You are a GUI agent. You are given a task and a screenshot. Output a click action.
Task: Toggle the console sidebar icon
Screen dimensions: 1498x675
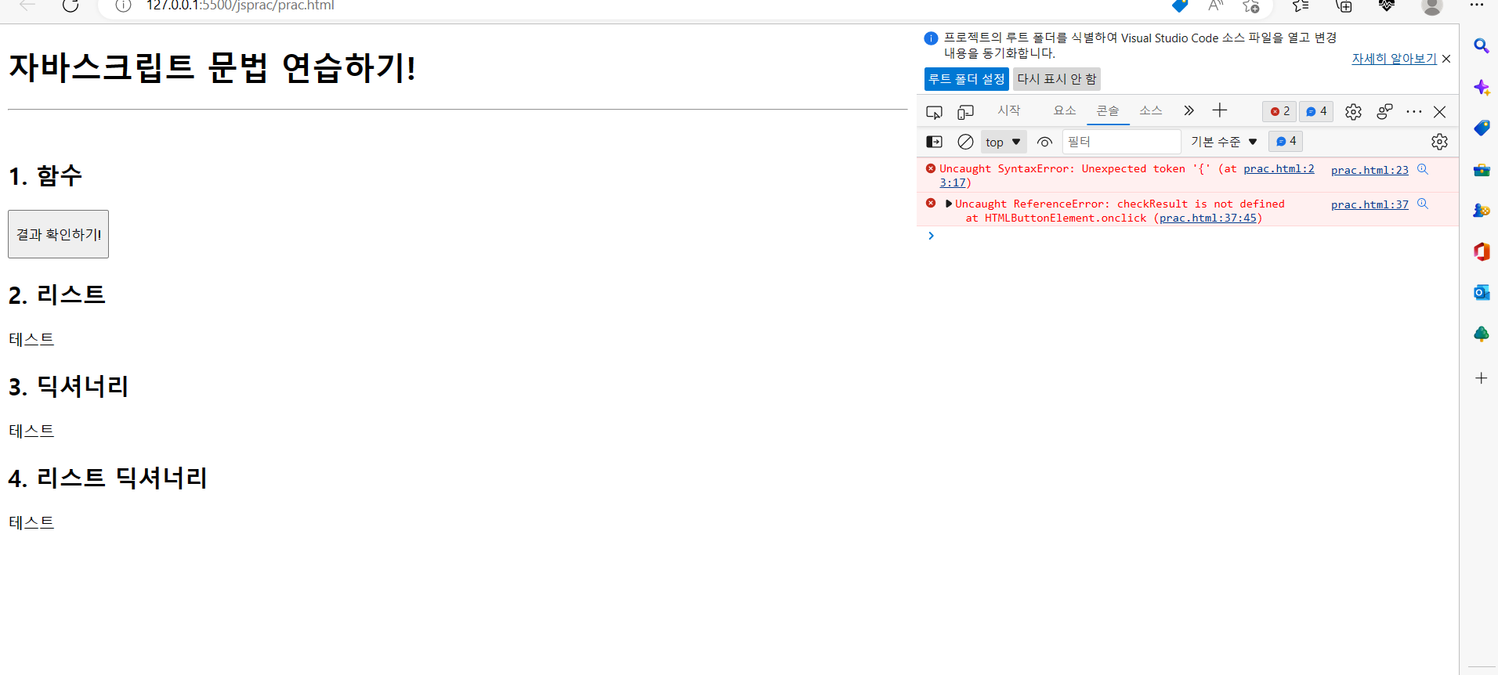click(934, 142)
